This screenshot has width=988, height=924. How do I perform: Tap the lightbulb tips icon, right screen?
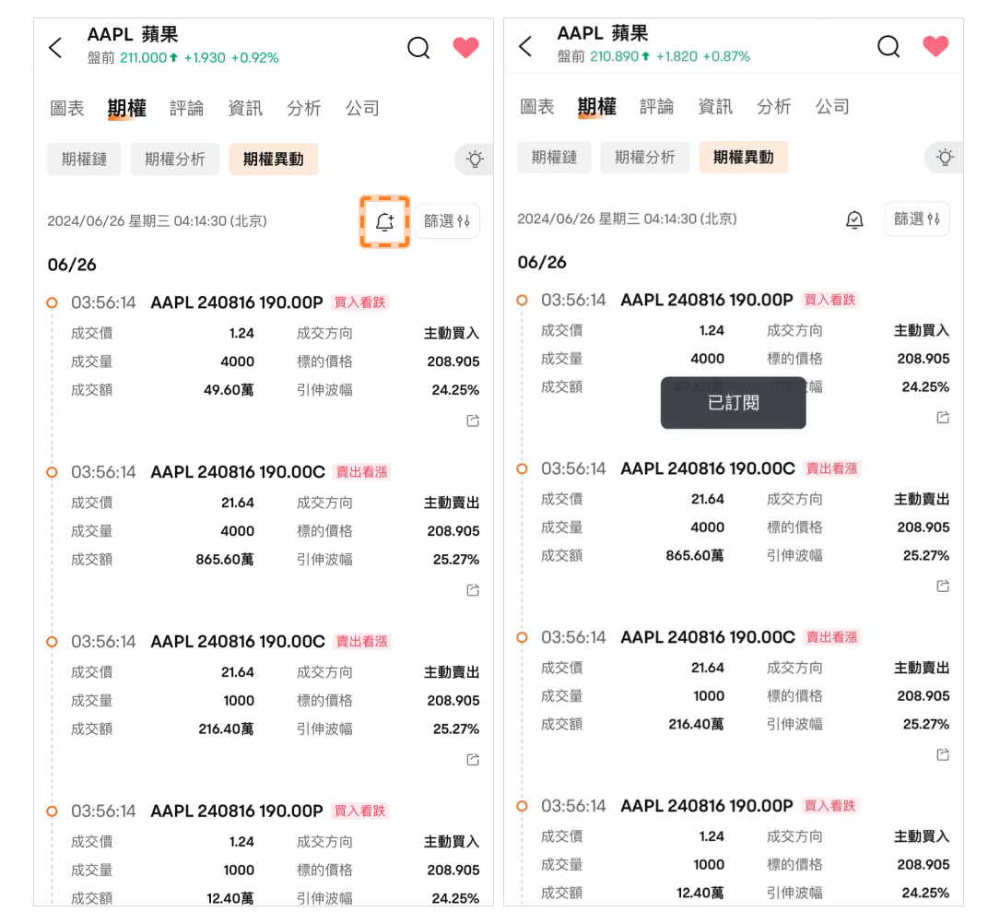(946, 157)
